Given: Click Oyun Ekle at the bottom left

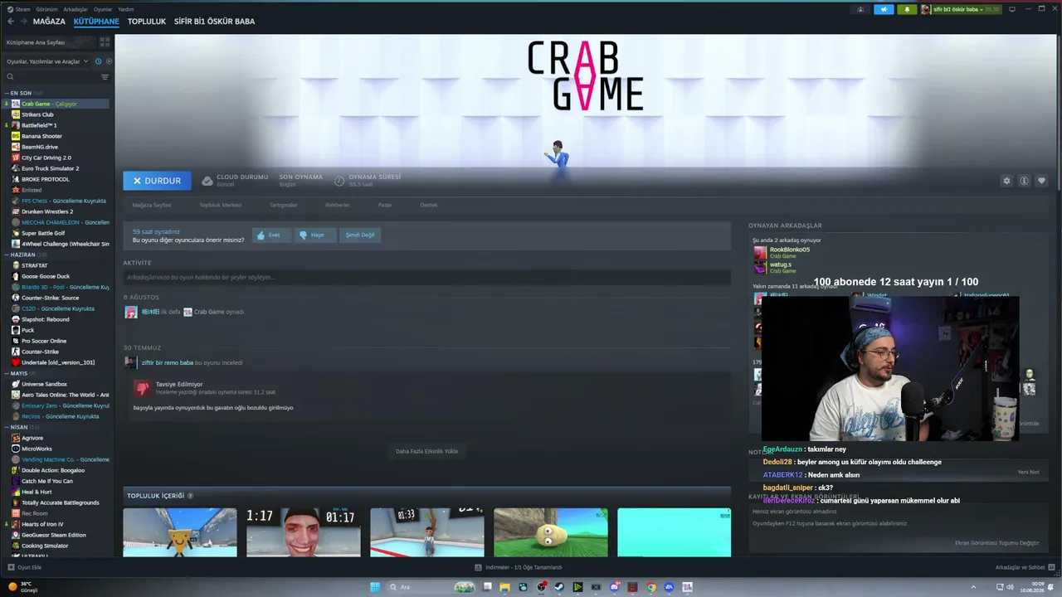Looking at the screenshot, I should click(25, 567).
